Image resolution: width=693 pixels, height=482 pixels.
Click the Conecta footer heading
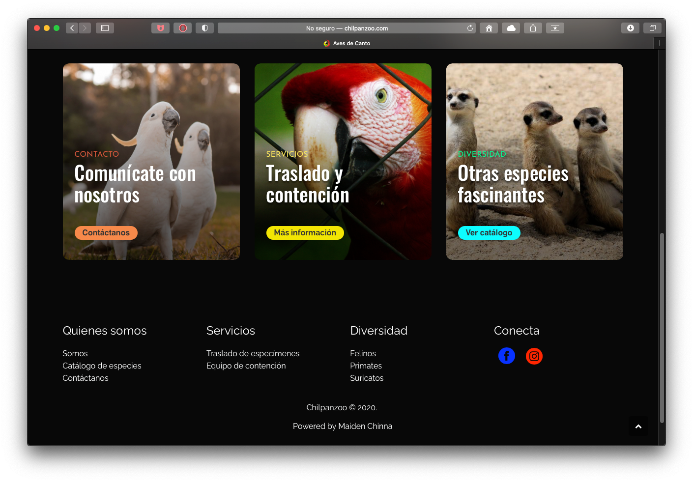pos(517,331)
